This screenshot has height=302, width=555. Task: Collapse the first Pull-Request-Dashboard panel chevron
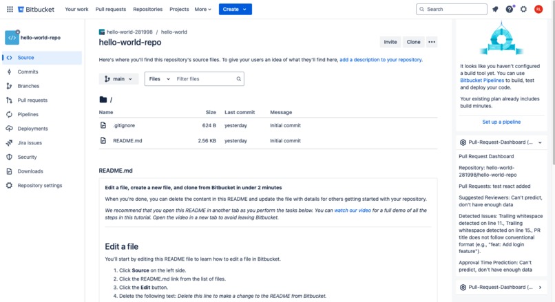[x=540, y=142]
